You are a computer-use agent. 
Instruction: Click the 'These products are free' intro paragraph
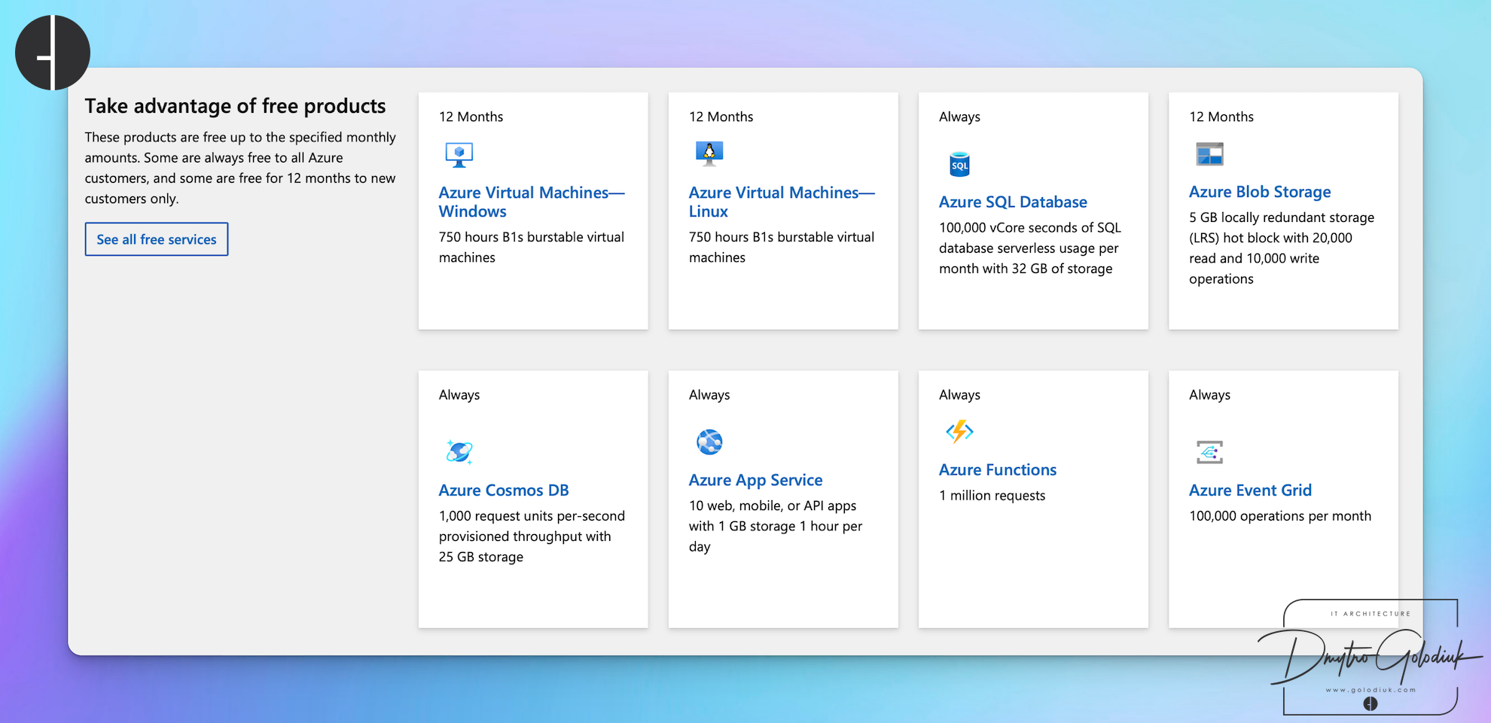240,168
